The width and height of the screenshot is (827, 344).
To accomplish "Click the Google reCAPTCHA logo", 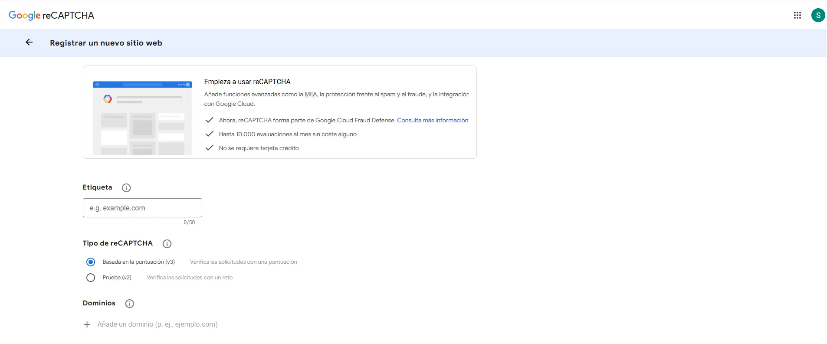I will tap(51, 15).
